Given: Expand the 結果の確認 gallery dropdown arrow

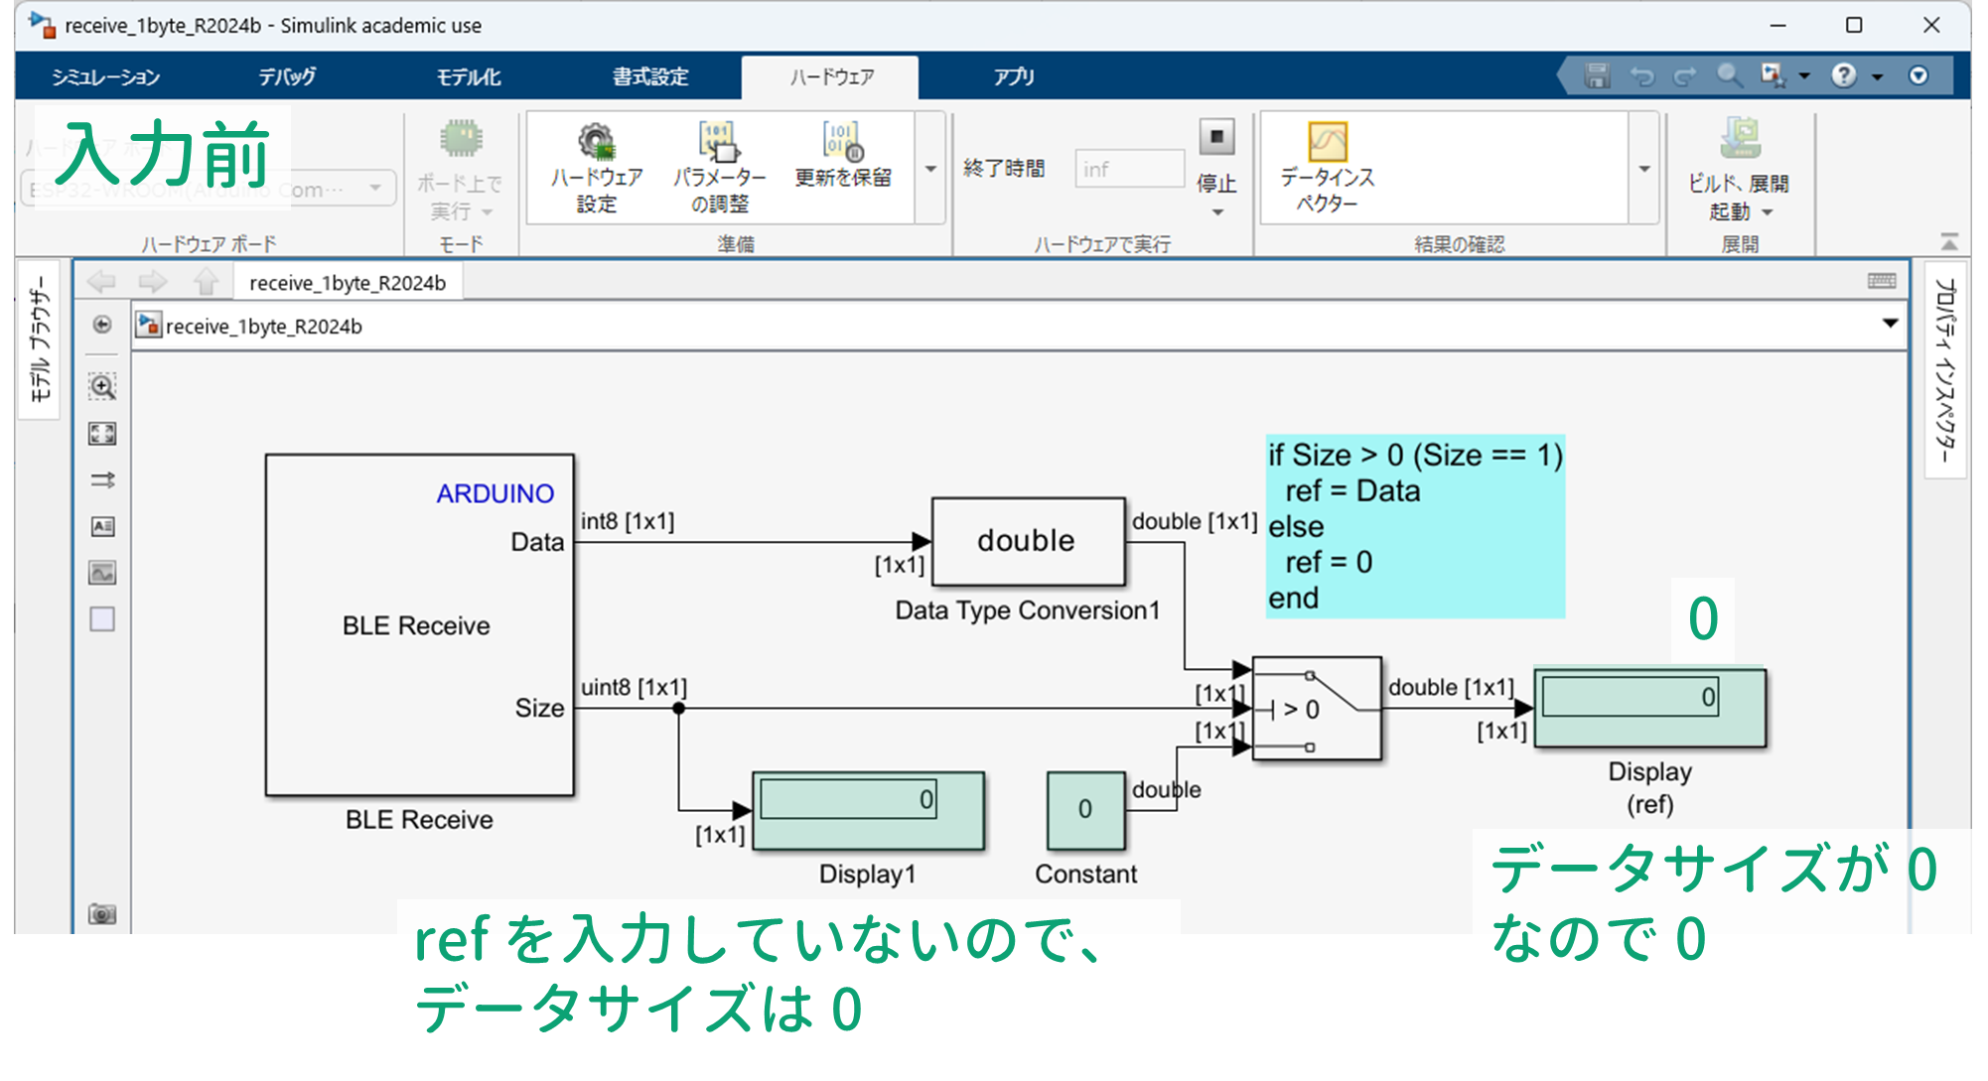Looking at the screenshot, I should coord(1644,169).
